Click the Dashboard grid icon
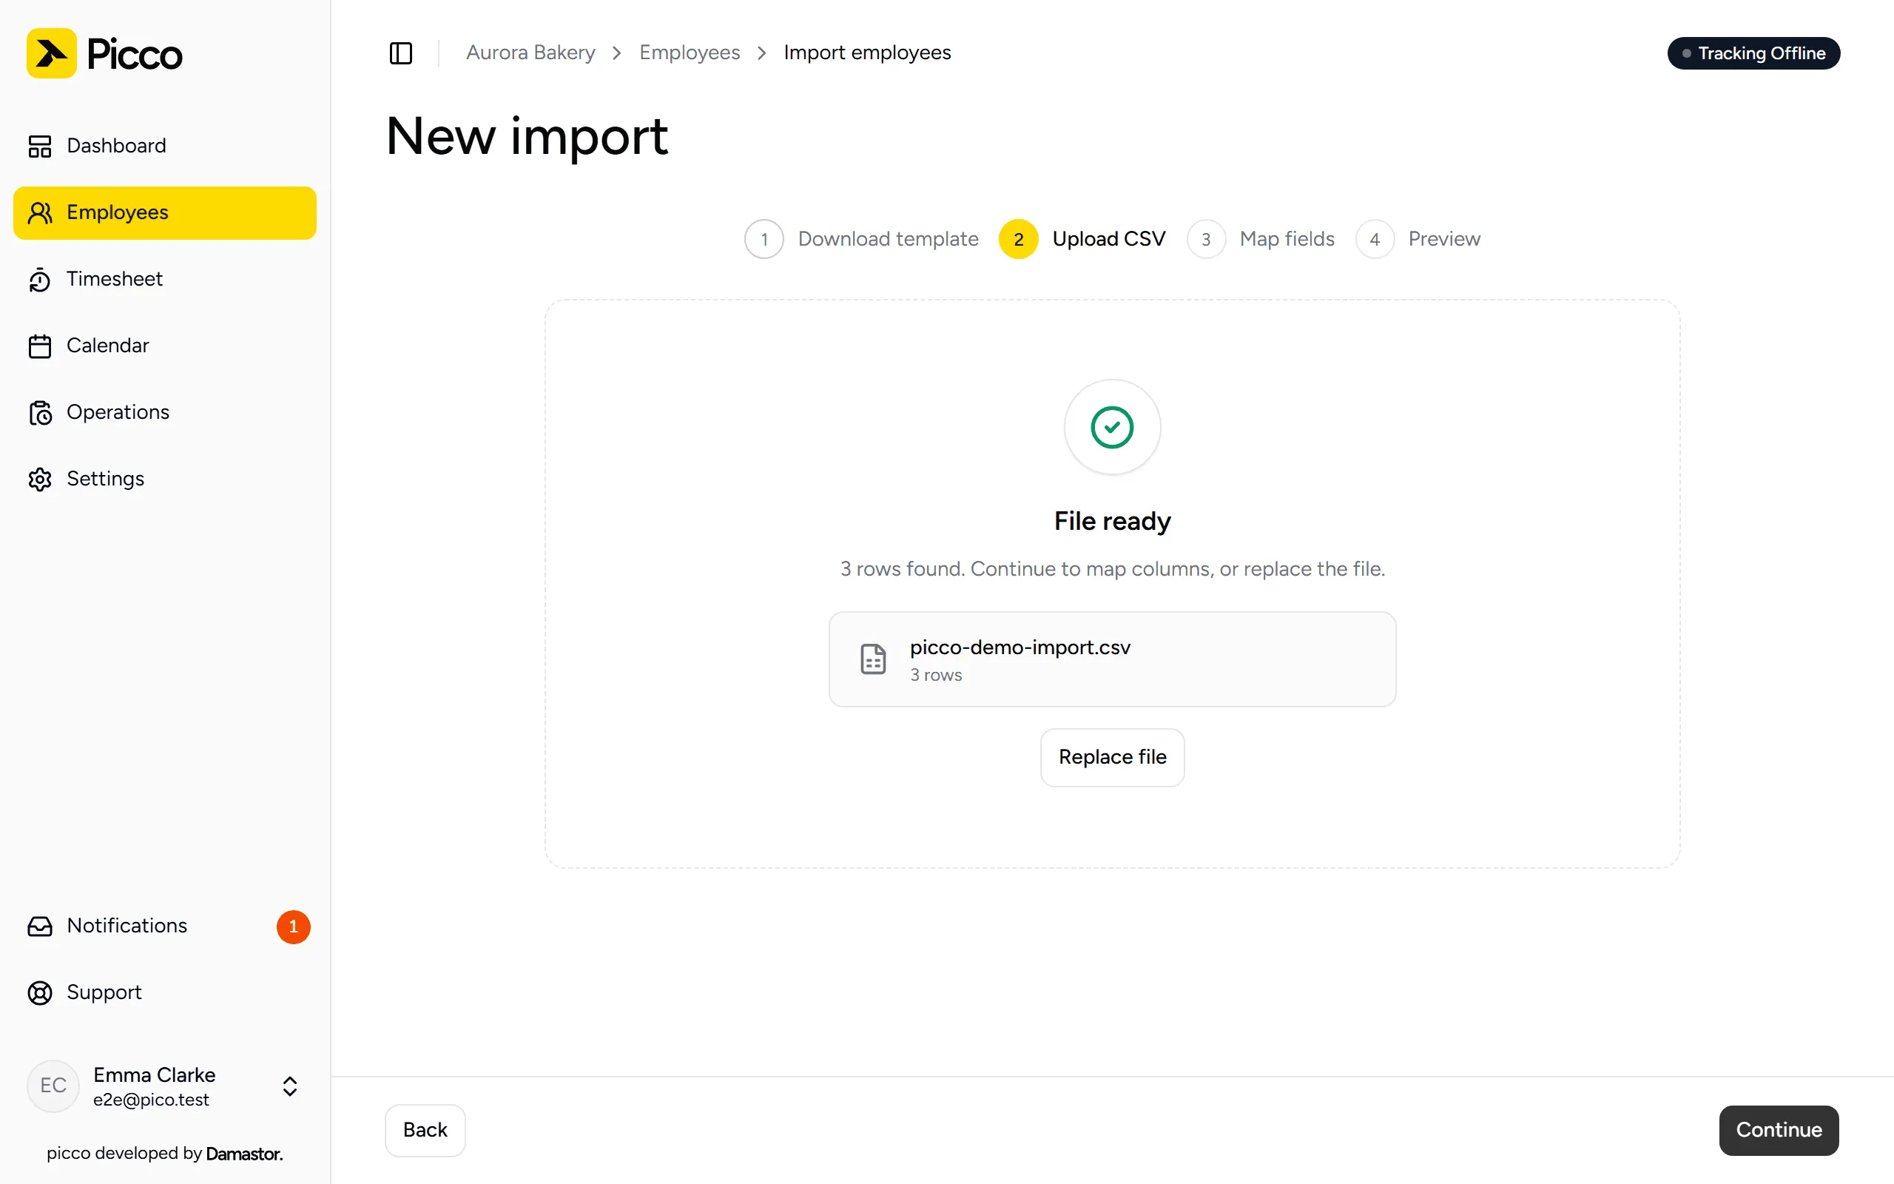 [40, 147]
